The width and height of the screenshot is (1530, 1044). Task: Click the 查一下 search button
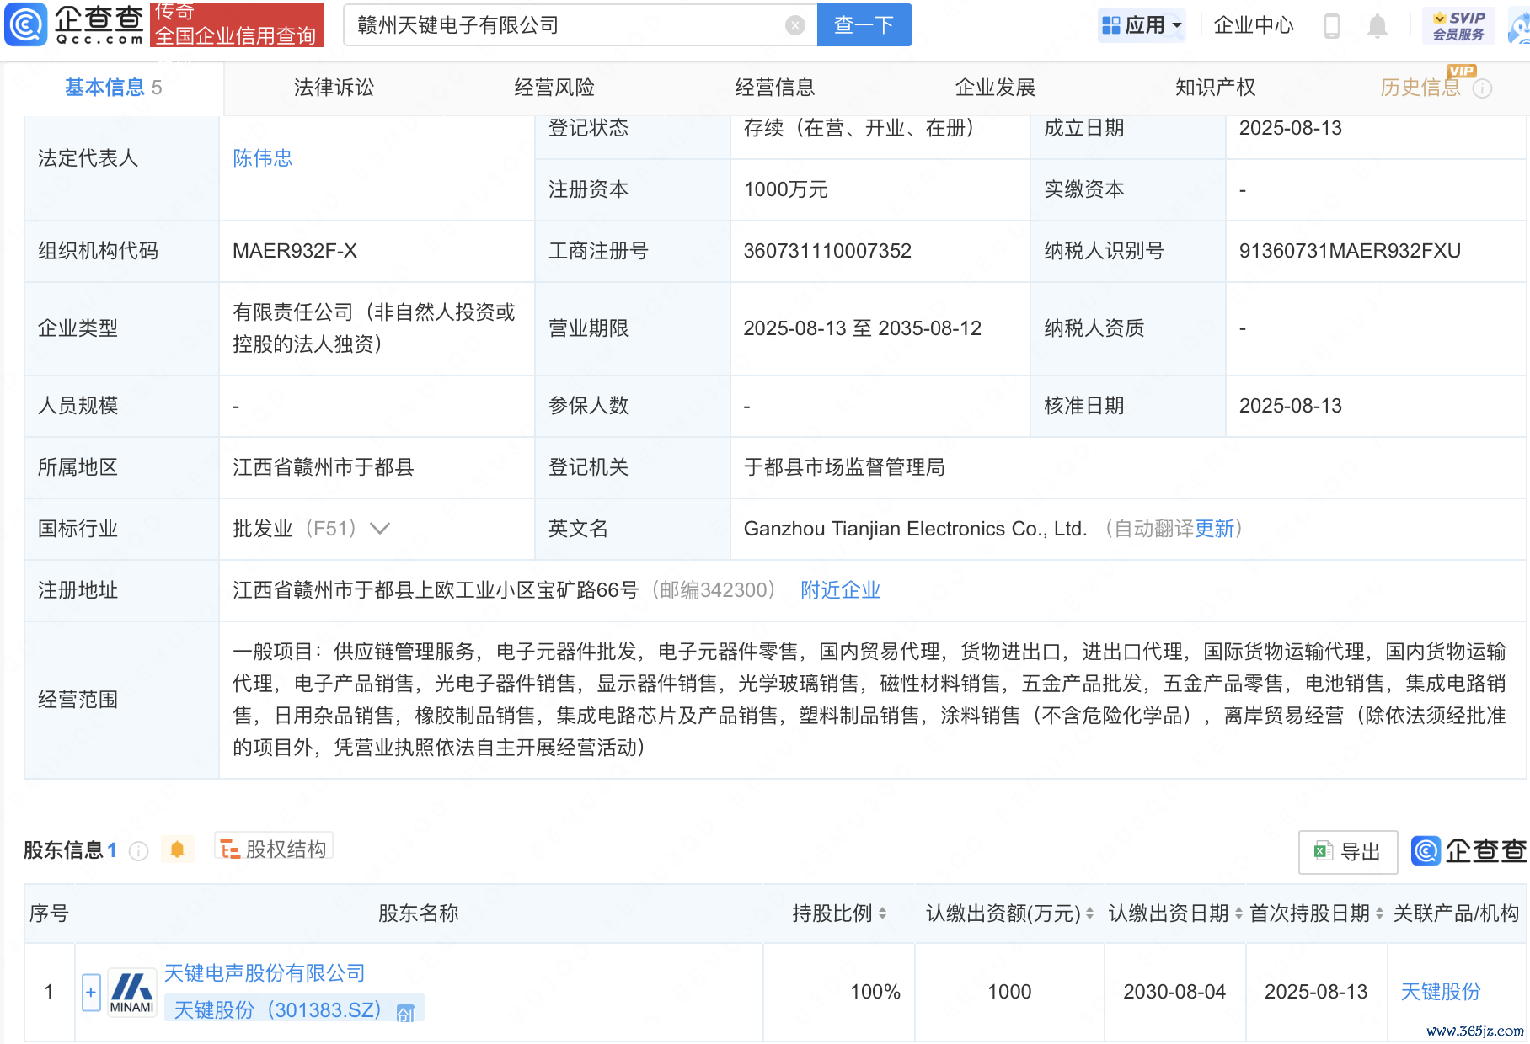864,25
